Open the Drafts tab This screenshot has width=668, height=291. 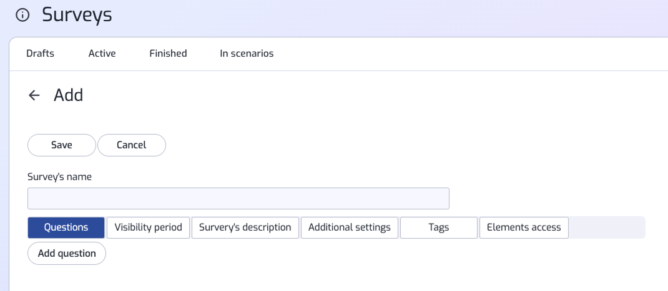[40, 54]
